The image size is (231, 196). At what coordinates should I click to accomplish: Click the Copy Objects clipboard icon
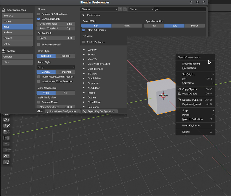tap(179, 89)
